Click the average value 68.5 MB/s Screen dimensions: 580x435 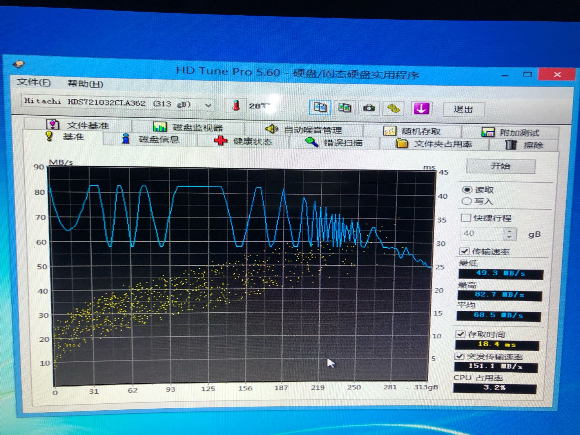pyautogui.click(x=498, y=316)
